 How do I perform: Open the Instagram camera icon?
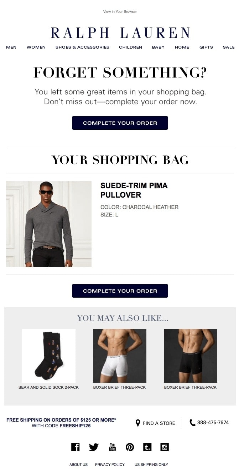tap(165, 447)
